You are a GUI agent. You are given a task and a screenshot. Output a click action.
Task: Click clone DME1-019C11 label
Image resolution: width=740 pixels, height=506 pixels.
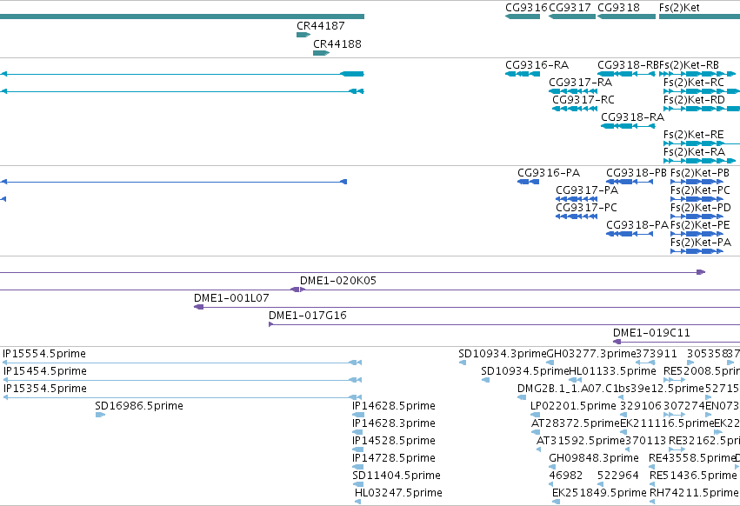[651, 333]
